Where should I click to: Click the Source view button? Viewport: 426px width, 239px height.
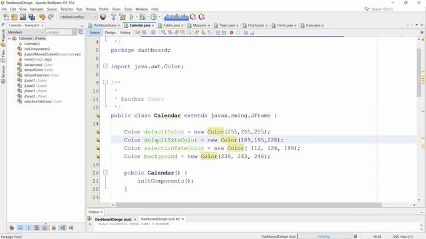pyautogui.click(x=95, y=33)
